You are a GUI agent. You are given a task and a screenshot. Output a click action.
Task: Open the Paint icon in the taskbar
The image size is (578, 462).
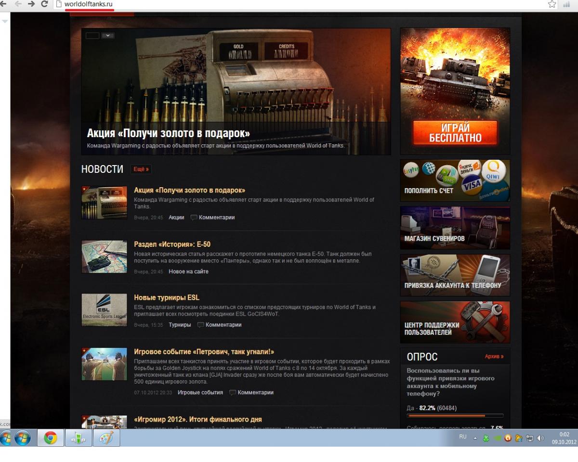pos(106,438)
